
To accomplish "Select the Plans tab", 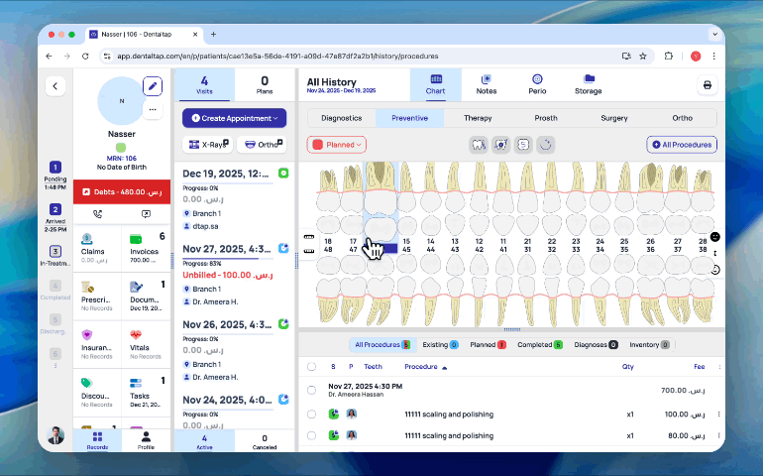I will pos(265,84).
